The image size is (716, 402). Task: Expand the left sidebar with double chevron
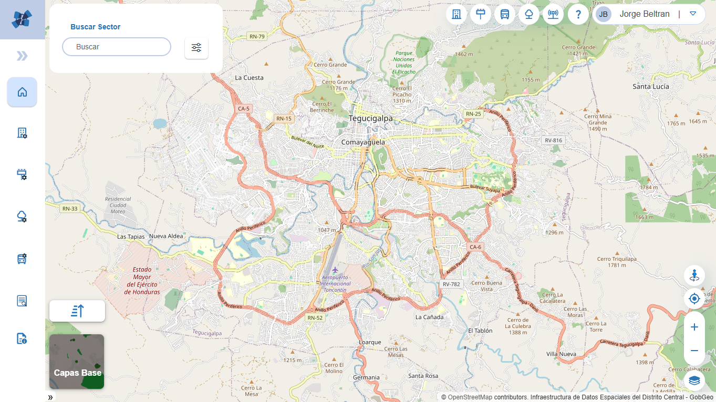[22, 56]
